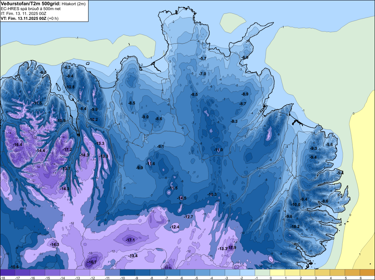Image resolution: width=375 pixels, height=280 pixels.
Task: Click the -13.7 temperature value
Action: pos(66,168)
